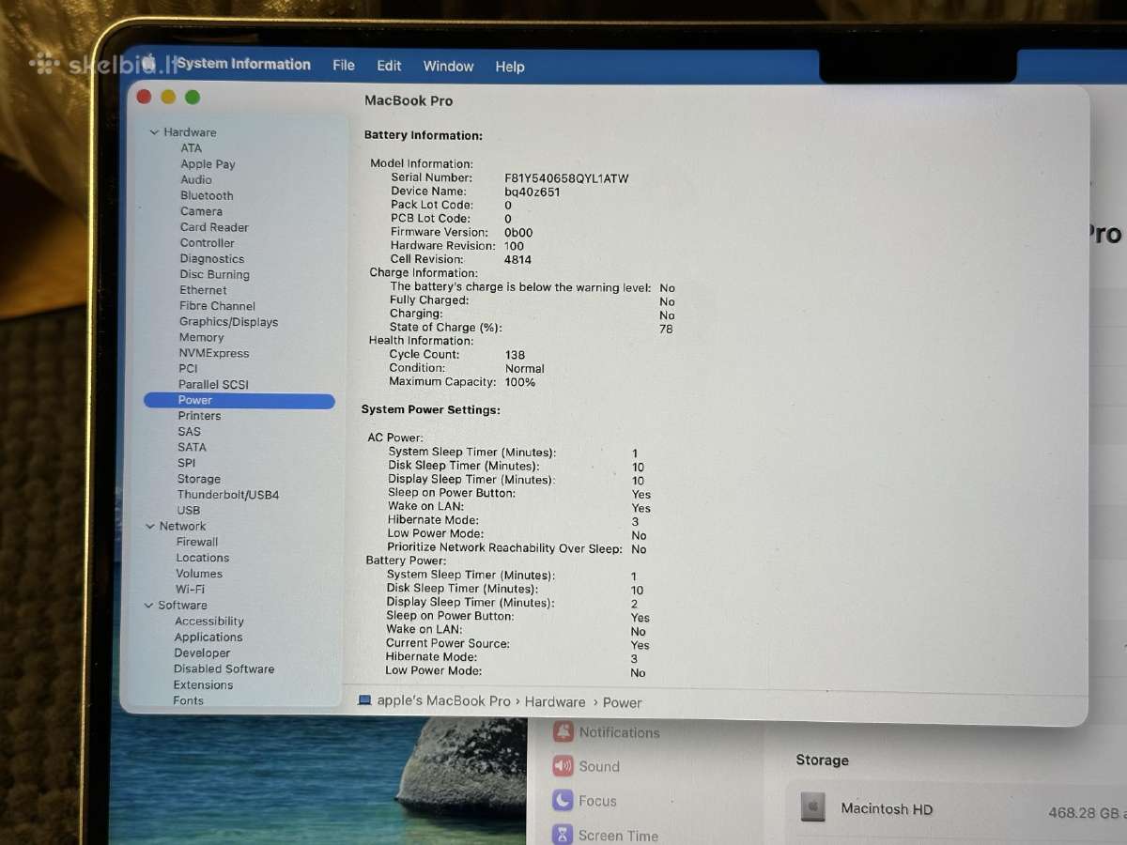Image resolution: width=1127 pixels, height=845 pixels.
Task: Select PCI in the sidebar
Action: [x=188, y=369]
